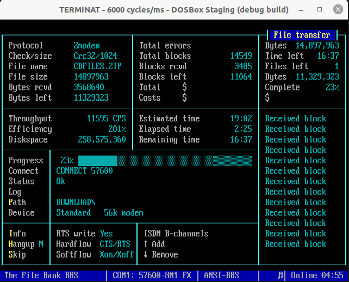Toggle the Softflow Xon/Xoff setting
The height and width of the screenshot is (282, 349).
click(x=117, y=254)
